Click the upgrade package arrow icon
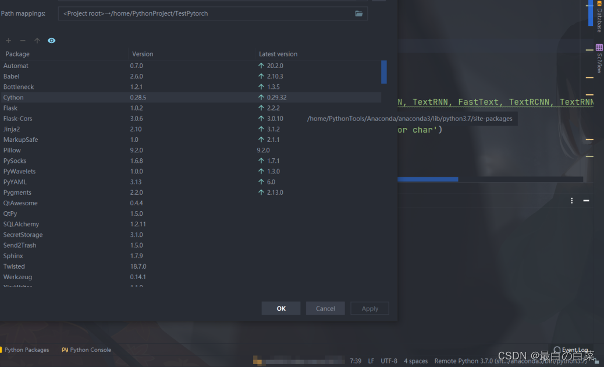This screenshot has height=367, width=604. coord(37,41)
